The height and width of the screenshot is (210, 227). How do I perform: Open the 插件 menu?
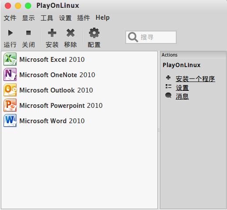(84, 18)
